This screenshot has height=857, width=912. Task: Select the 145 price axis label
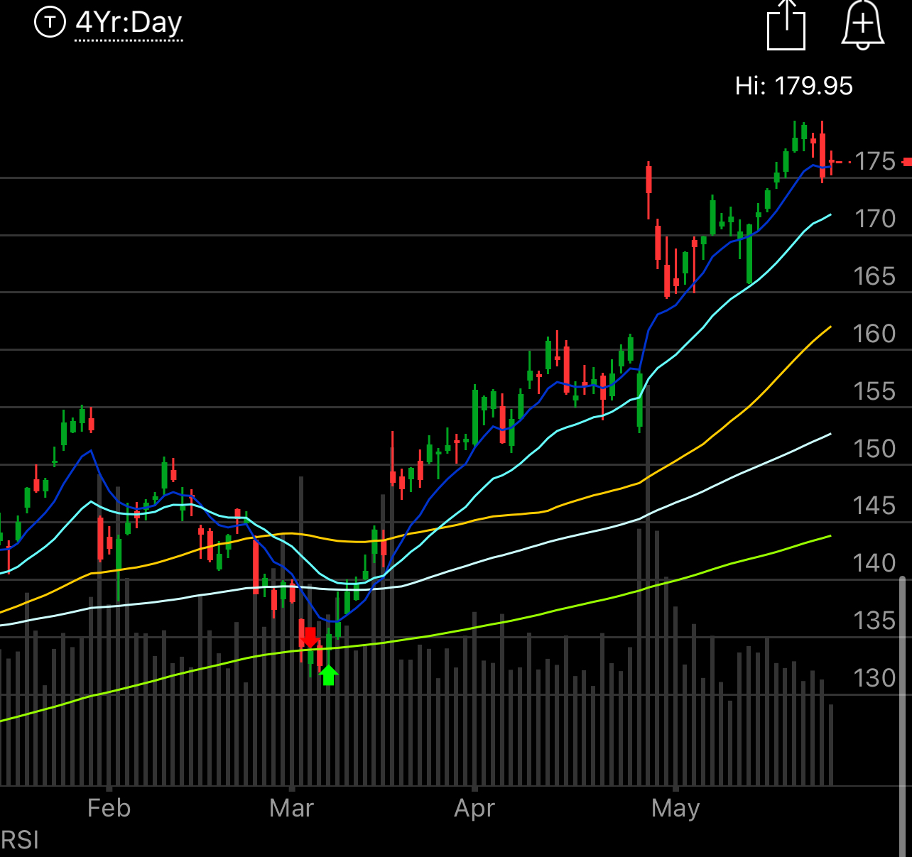coord(875,506)
